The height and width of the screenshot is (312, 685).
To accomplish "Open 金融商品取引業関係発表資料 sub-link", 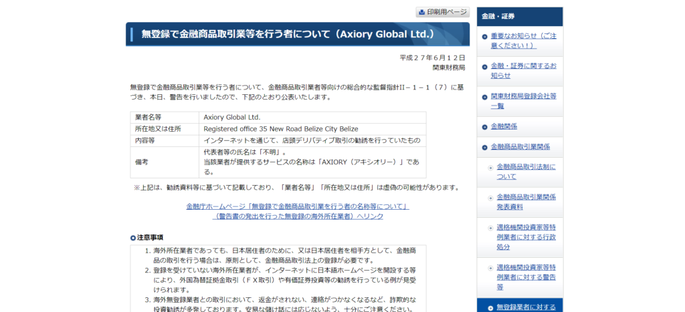I will point(526,202).
